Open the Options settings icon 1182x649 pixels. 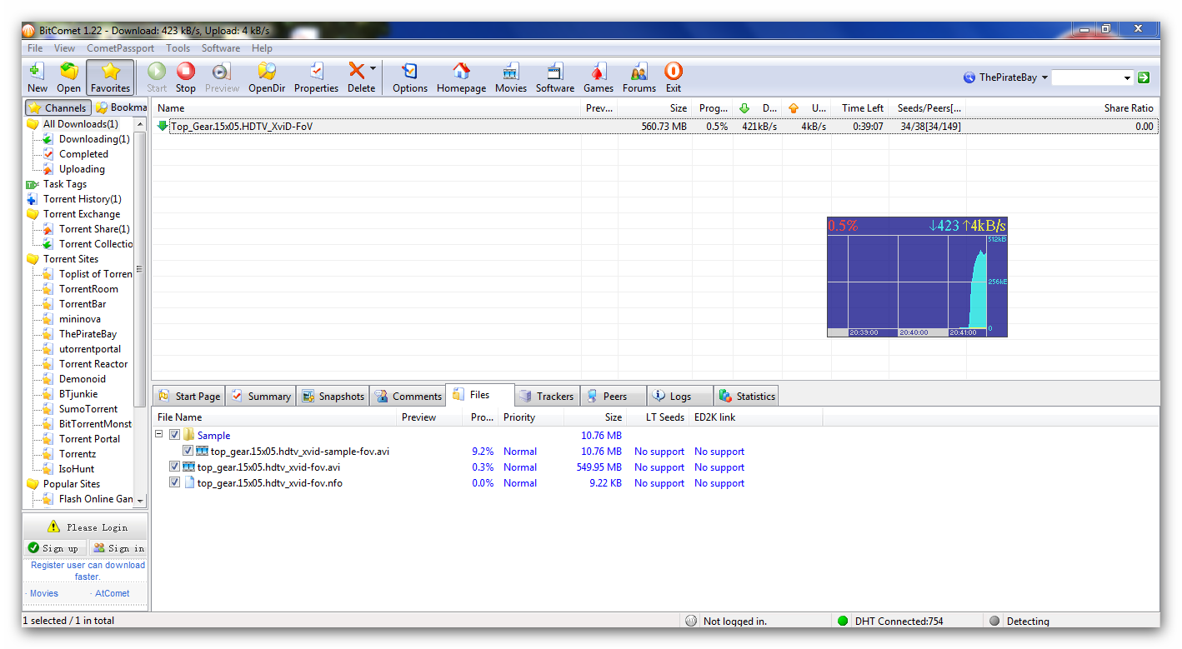[x=409, y=77]
